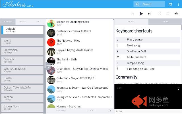Select the Klassik playlist
Viewport: 182px width, 114px height.
coord(22,79)
